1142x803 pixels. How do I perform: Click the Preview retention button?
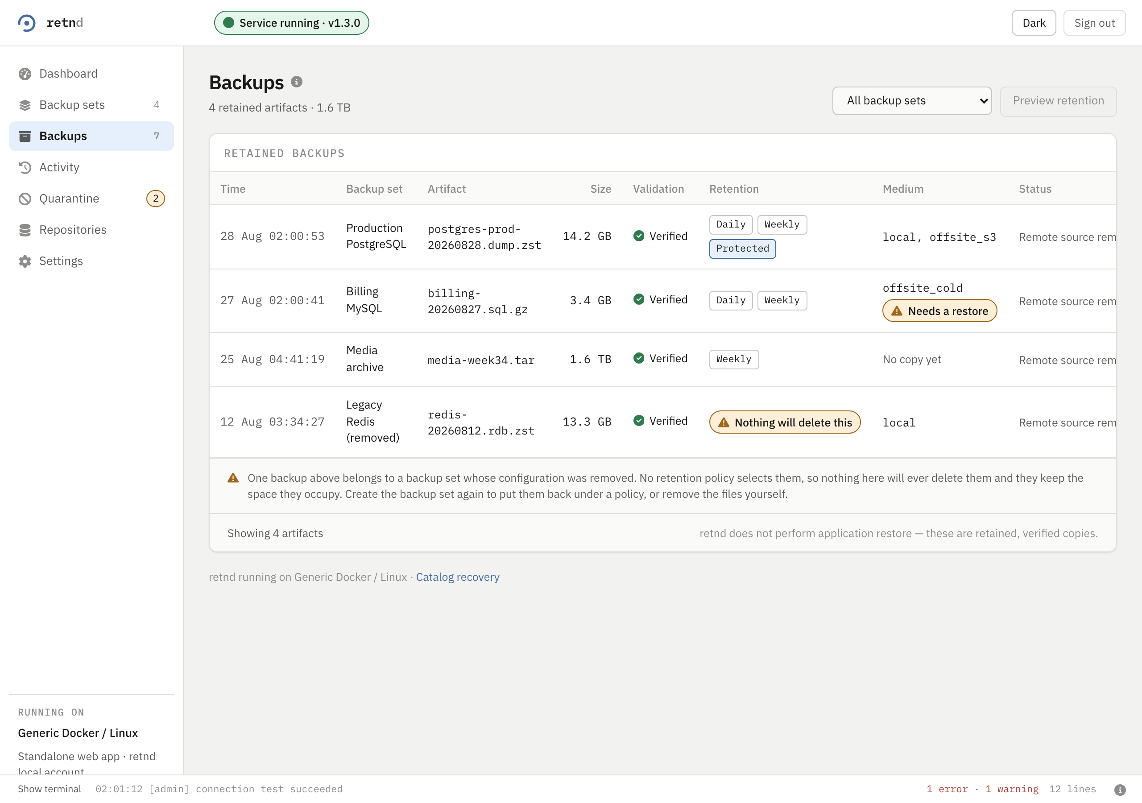1058,101
